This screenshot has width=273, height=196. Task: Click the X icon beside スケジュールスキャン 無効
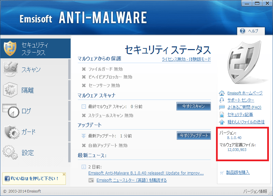point(84,115)
